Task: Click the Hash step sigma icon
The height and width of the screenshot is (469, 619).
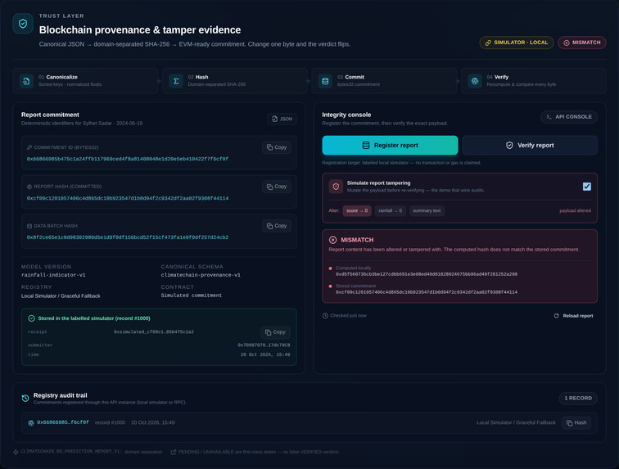Action: point(176,81)
